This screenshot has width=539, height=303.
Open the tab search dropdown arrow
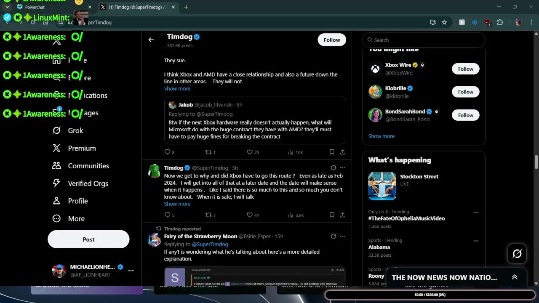(7, 7)
